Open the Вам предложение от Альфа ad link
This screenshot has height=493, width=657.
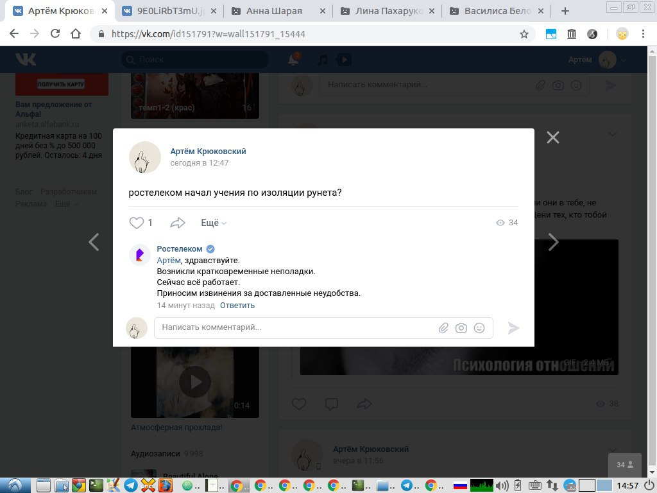click(54, 109)
